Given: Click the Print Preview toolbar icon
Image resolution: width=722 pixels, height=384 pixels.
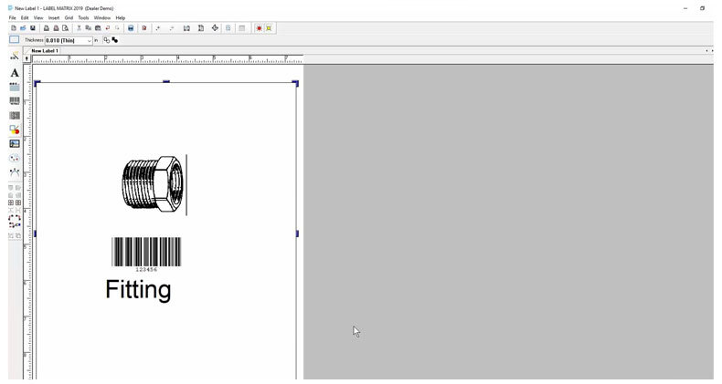Looking at the screenshot, I should tap(66, 28).
